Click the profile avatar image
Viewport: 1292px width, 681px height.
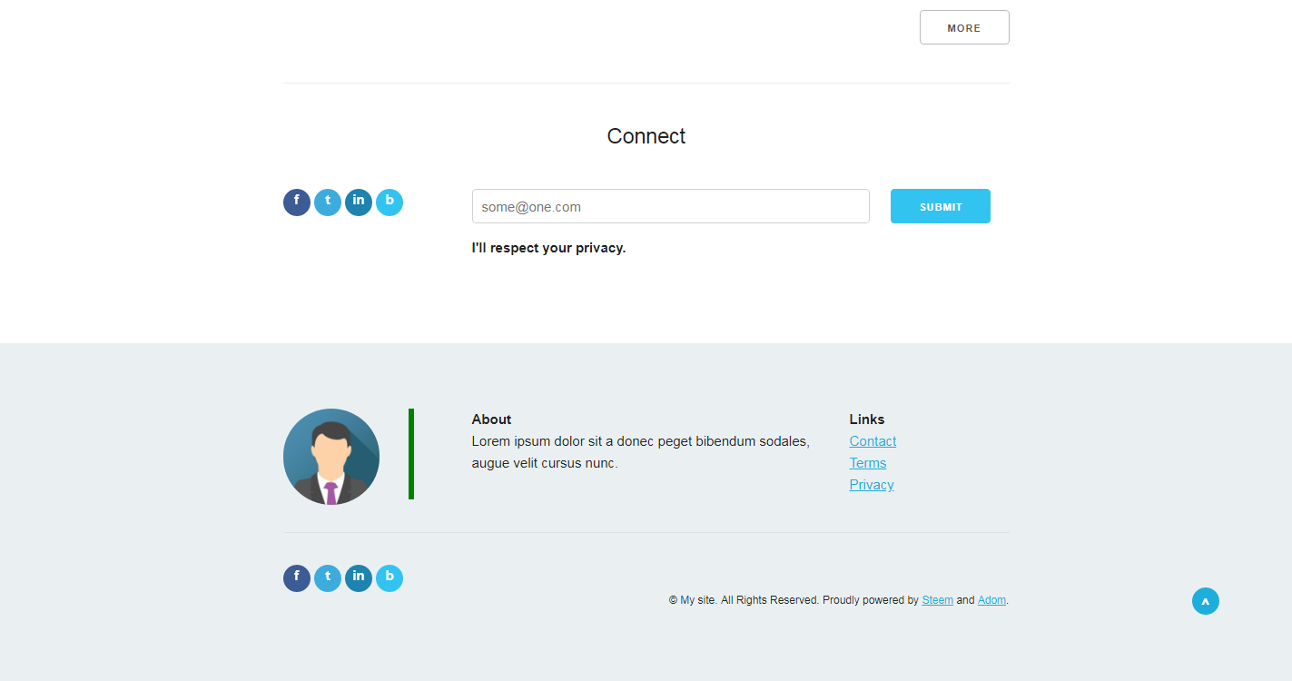[331, 457]
